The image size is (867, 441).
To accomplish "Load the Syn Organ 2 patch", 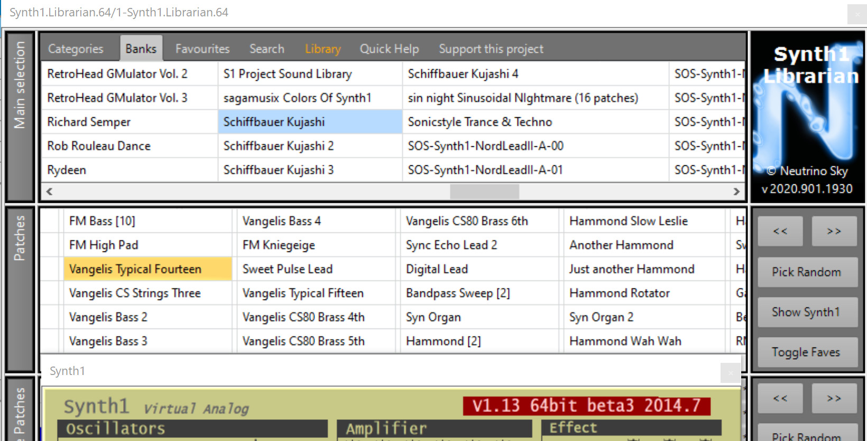I will click(644, 317).
